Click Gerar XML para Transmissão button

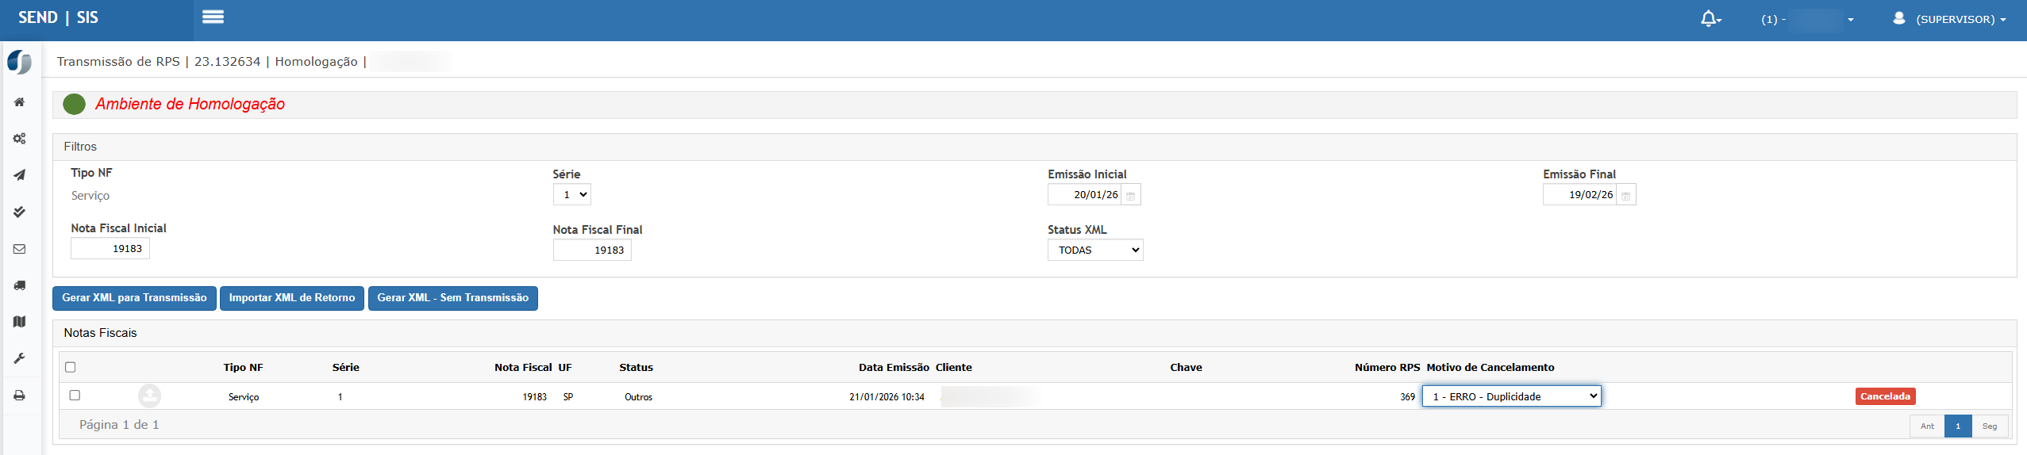pos(134,298)
